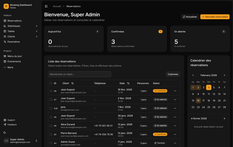The width and height of the screenshot is (233, 147).
Task: Open the Super Admin account switcher
Action: click(20, 141)
